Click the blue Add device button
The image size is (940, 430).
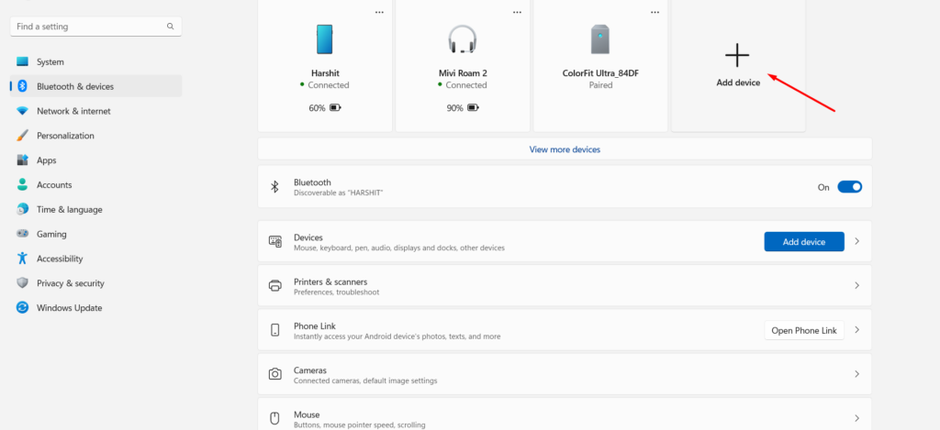[803, 242]
